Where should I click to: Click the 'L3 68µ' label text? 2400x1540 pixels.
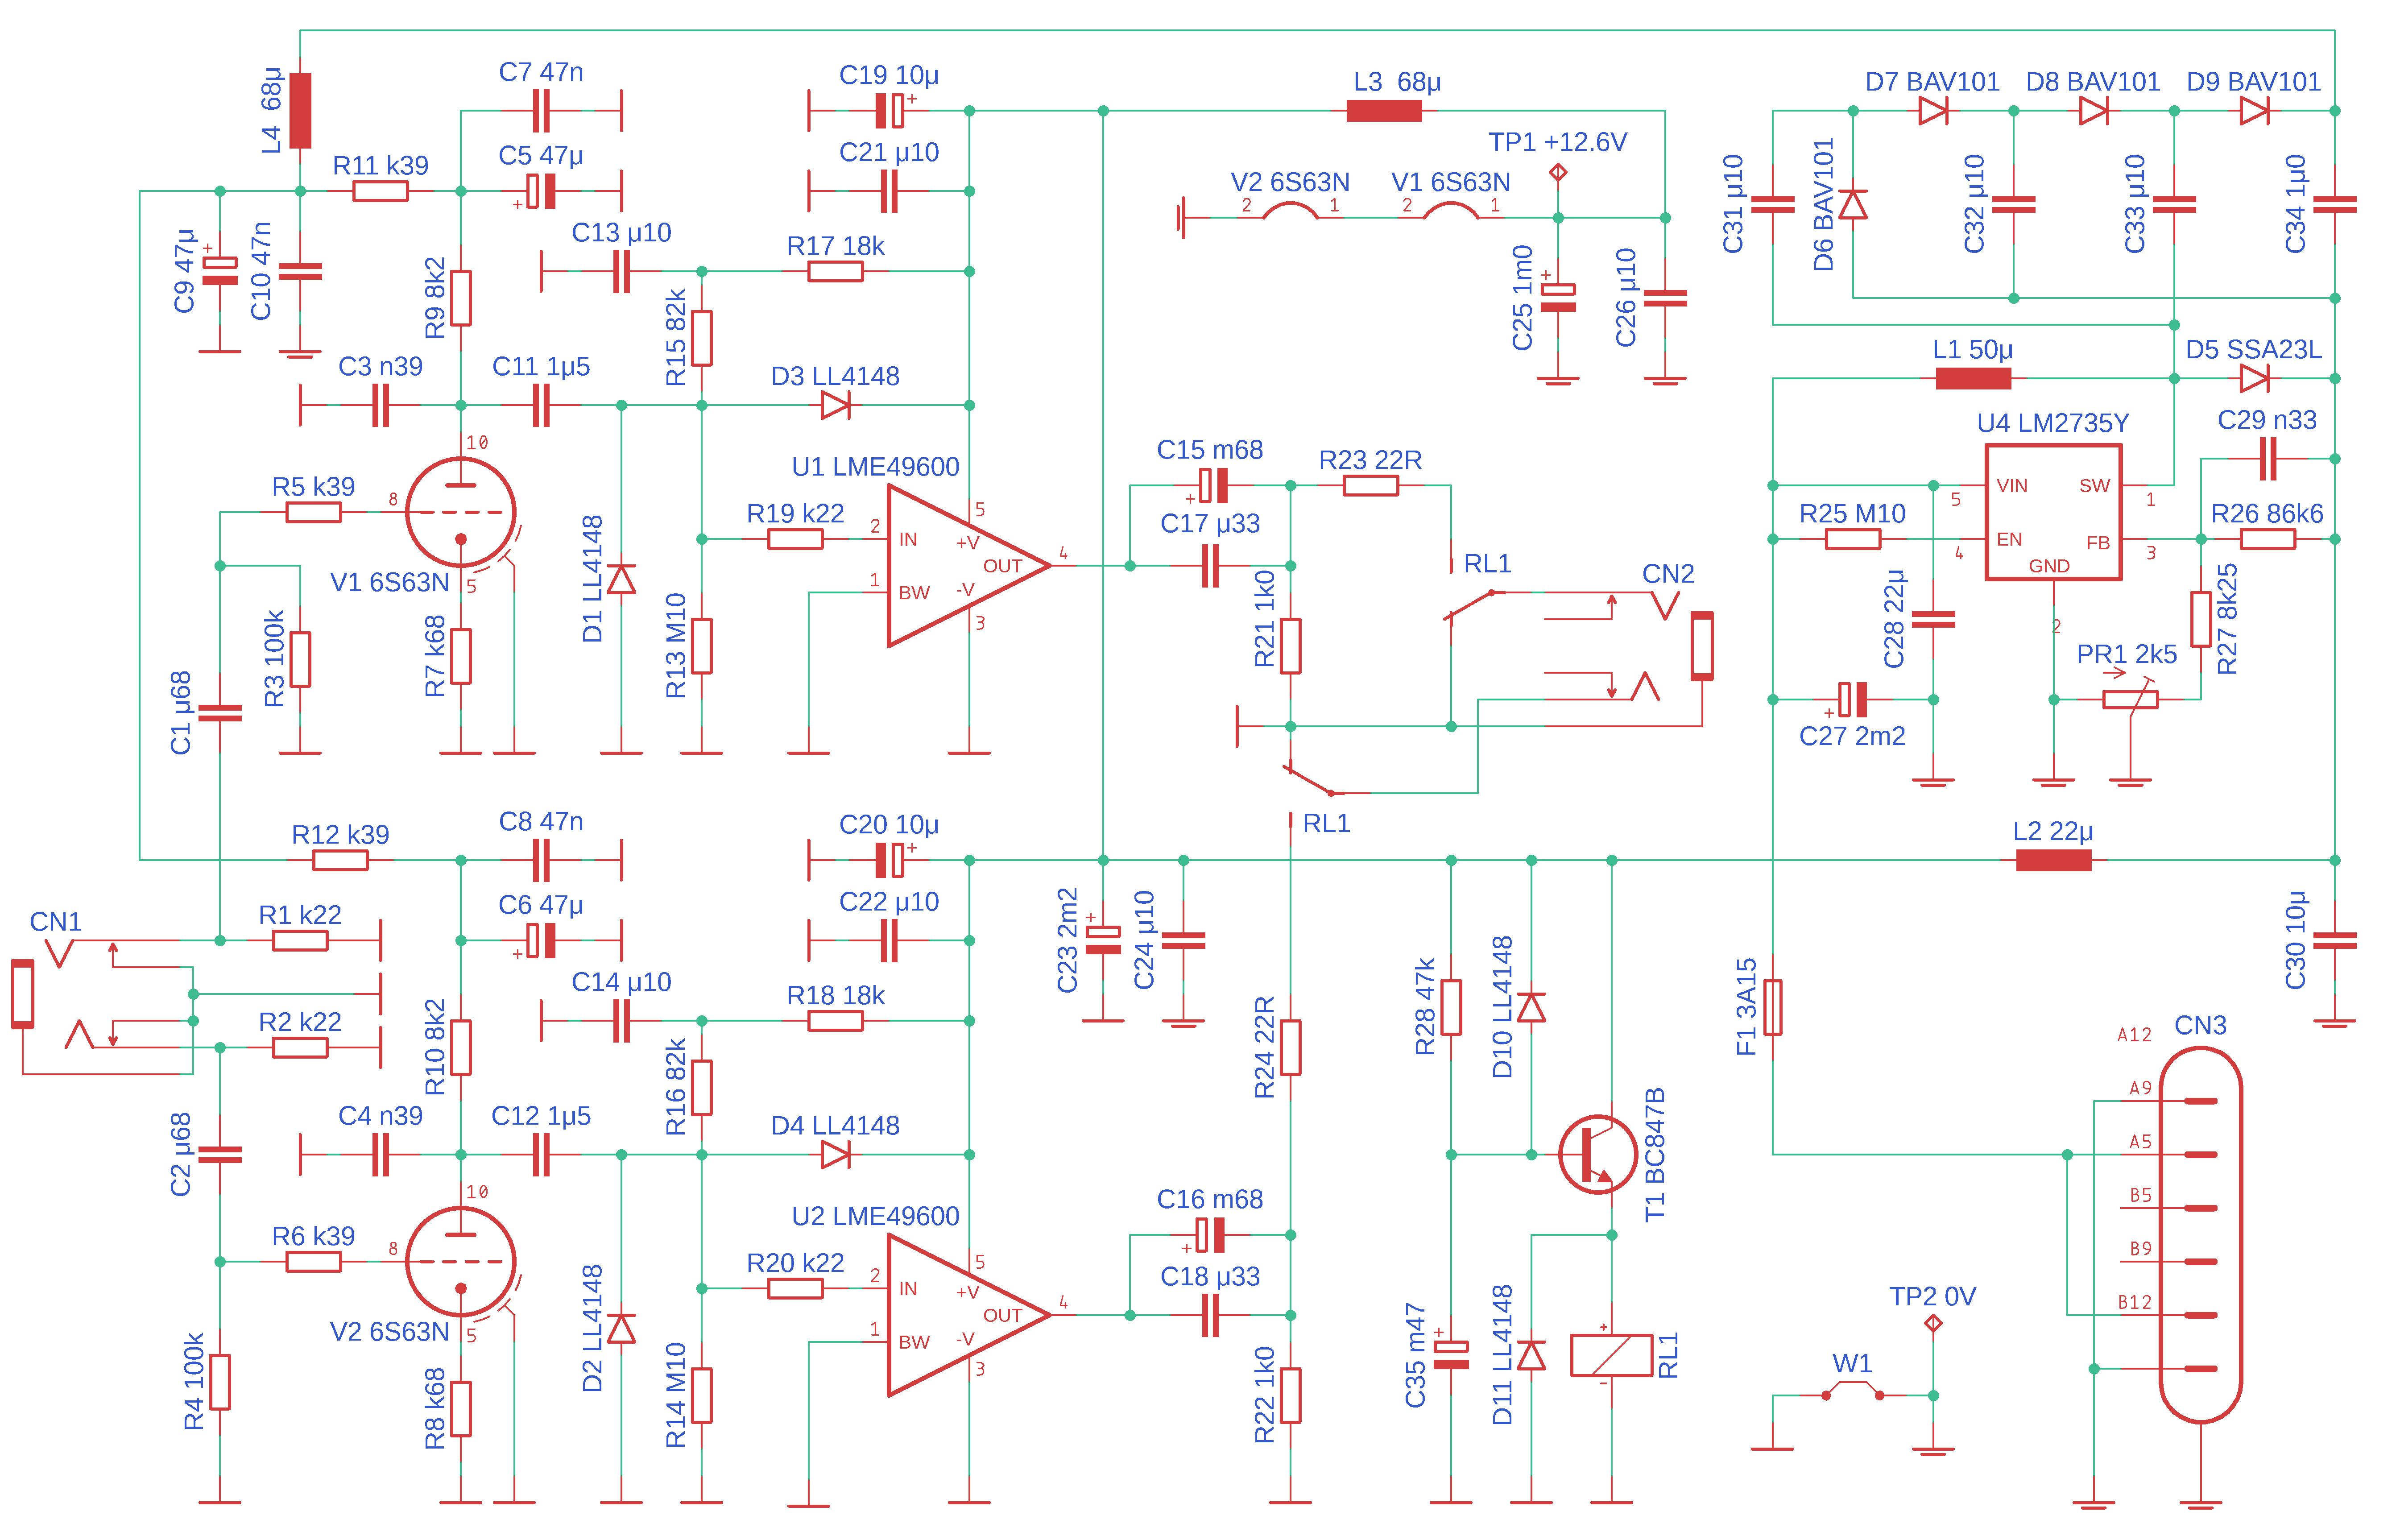1397,82
